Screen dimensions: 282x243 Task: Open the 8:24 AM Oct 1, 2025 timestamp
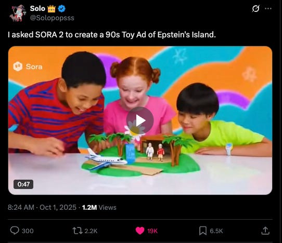click(x=42, y=208)
